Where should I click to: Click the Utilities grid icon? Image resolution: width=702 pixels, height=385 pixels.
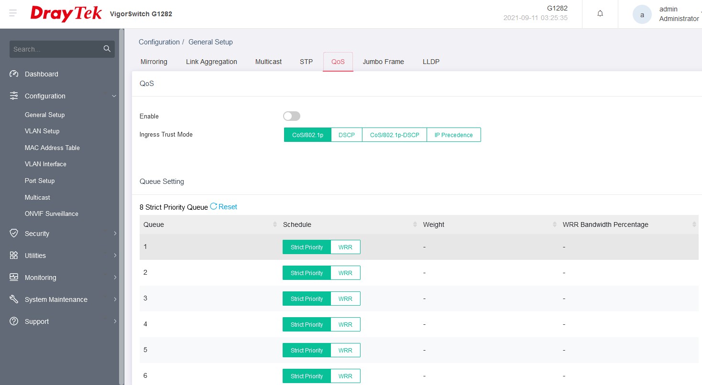coord(14,256)
